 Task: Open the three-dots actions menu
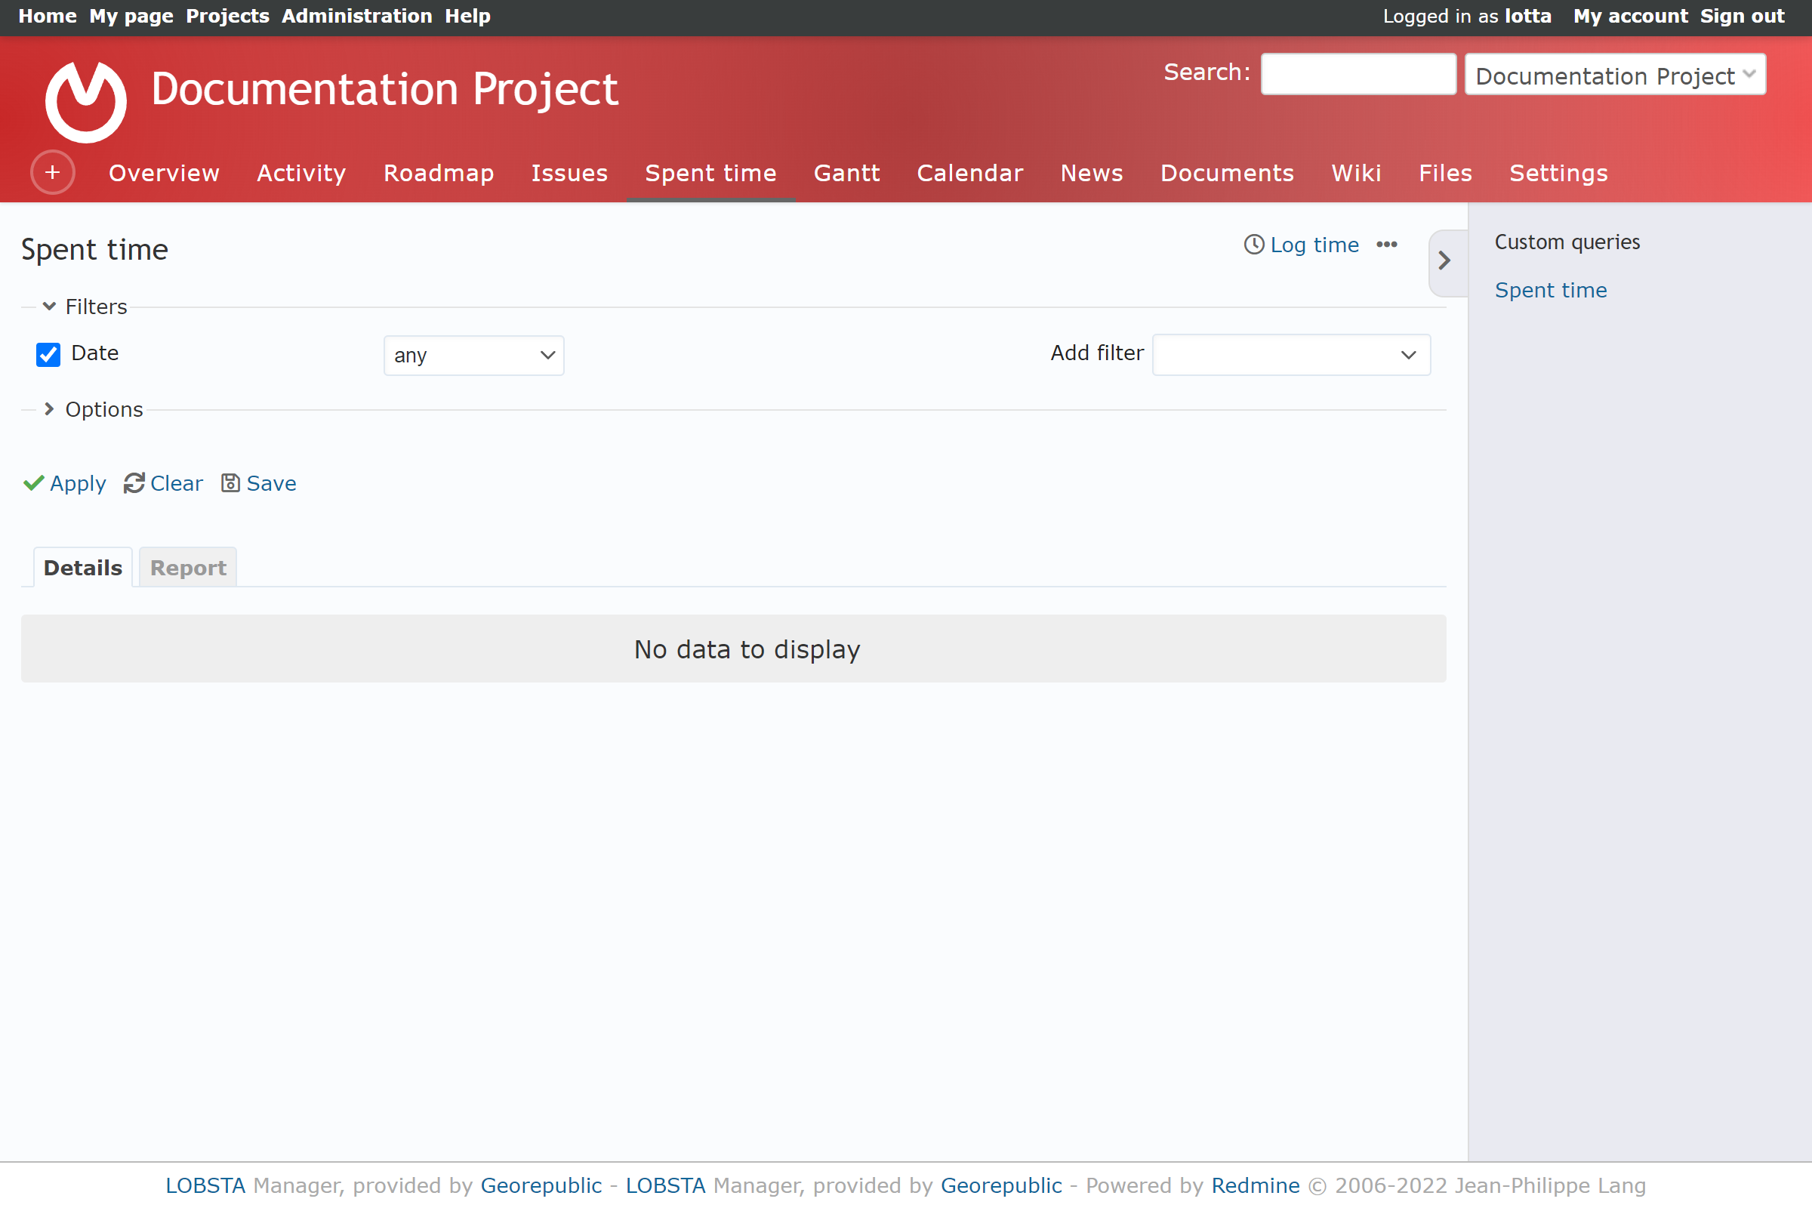coord(1387,244)
